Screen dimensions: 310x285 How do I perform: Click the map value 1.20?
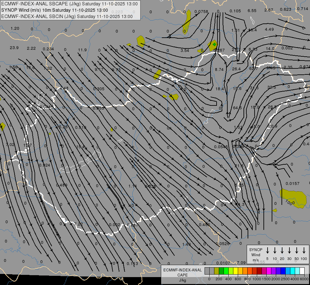click(x=15, y=28)
